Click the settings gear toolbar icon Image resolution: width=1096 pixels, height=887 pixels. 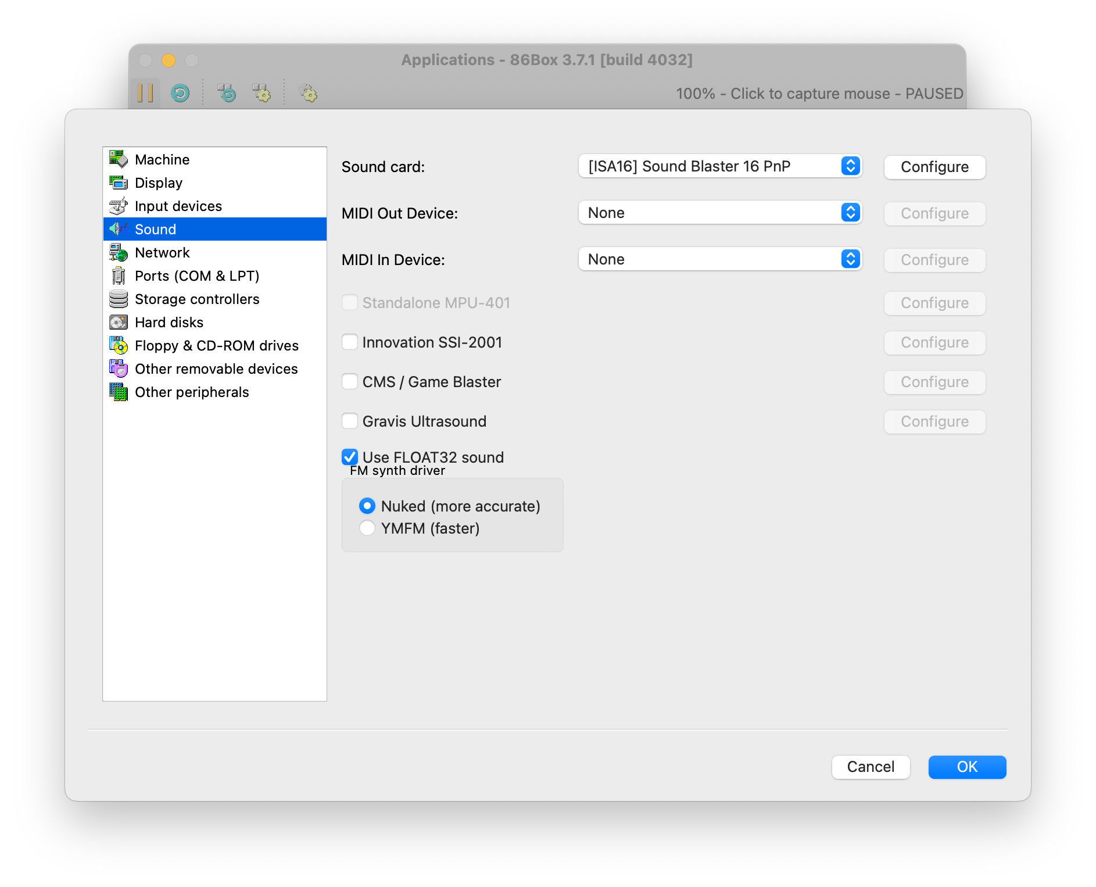[x=308, y=93]
